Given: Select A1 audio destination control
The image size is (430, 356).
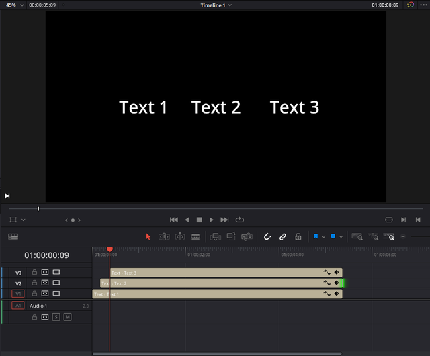Looking at the screenshot, I should click(x=18, y=305).
